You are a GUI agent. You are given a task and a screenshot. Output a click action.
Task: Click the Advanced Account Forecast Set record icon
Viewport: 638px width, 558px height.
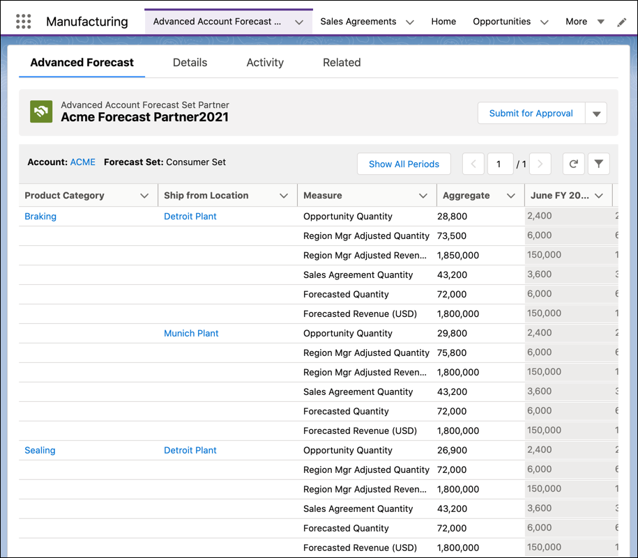pos(40,111)
